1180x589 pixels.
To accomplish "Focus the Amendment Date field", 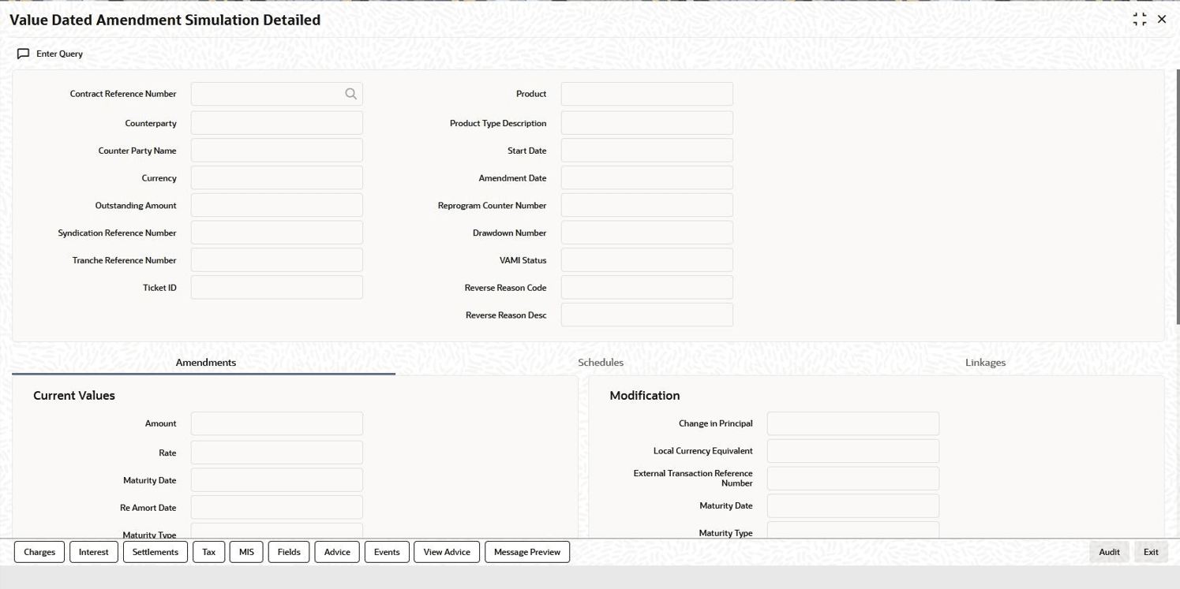I will pos(647,177).
